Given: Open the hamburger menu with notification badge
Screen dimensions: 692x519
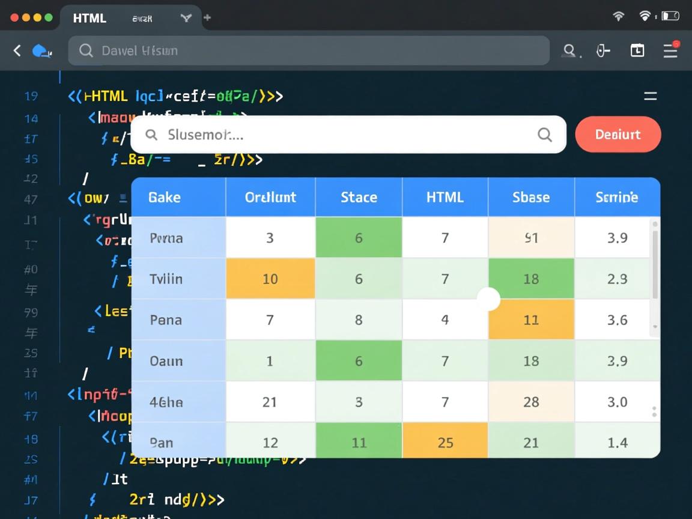Looking at the screenshot, I should 670,50.
